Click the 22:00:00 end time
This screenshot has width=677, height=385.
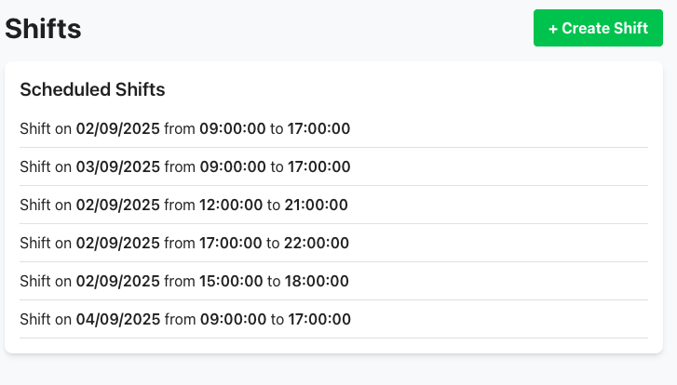coord(317,244)
